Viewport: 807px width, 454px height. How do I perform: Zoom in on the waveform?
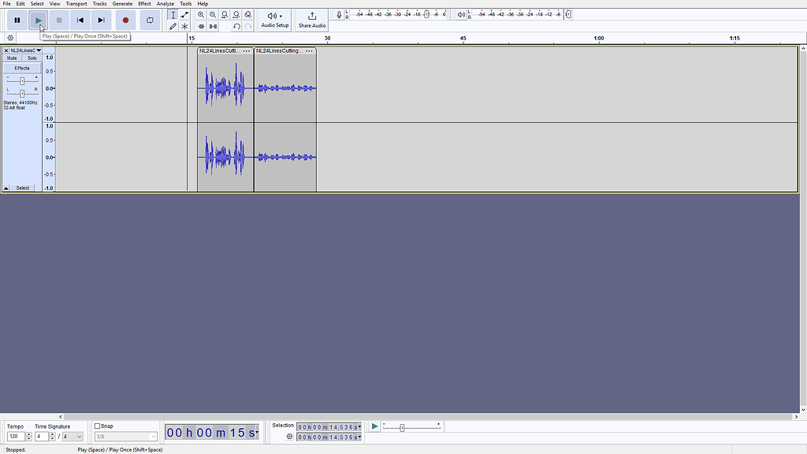click(x=201, y=15)
